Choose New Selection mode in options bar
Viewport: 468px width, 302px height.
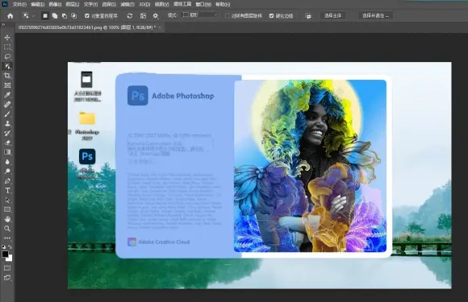(45, 16)
